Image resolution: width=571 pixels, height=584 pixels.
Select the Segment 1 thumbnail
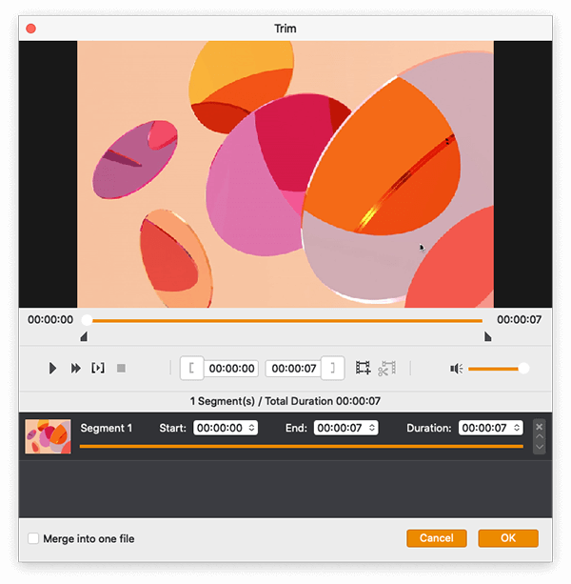pyautogui.click(x=48, y=435)
